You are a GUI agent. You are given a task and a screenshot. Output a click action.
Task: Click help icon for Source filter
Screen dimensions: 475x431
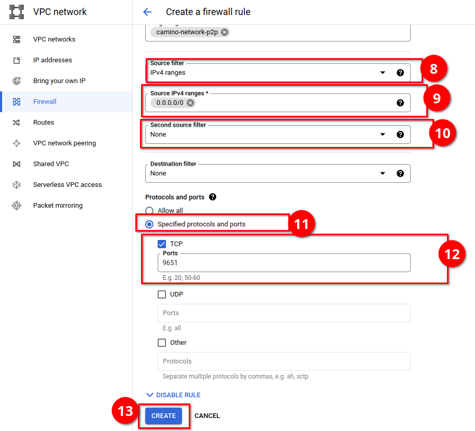tap(400, 73)
